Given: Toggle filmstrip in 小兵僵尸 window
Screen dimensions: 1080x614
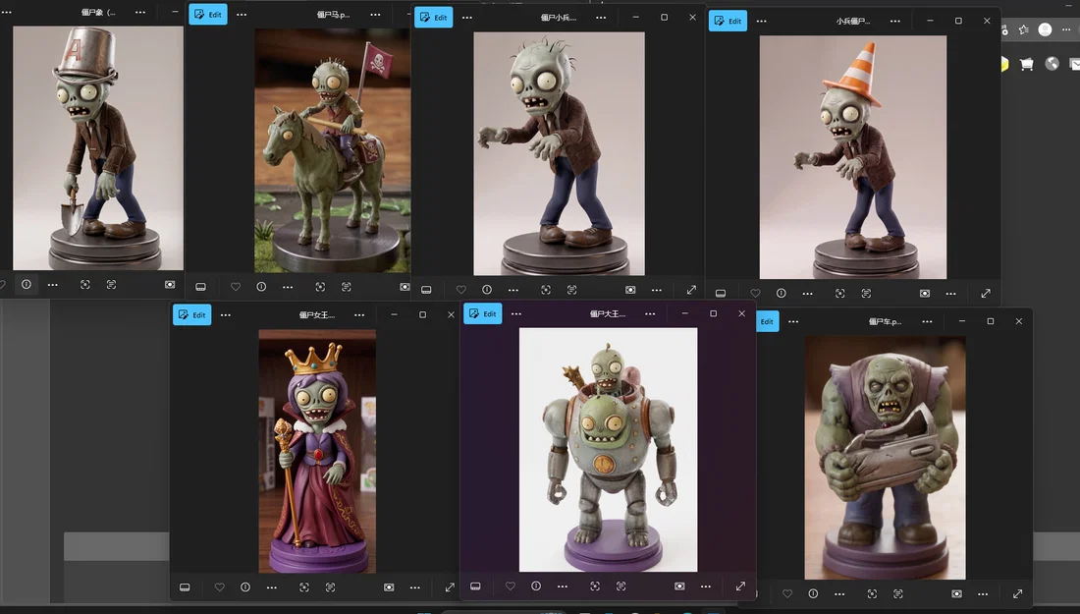Looking at the screenshot, I should [x=721, y=294].
